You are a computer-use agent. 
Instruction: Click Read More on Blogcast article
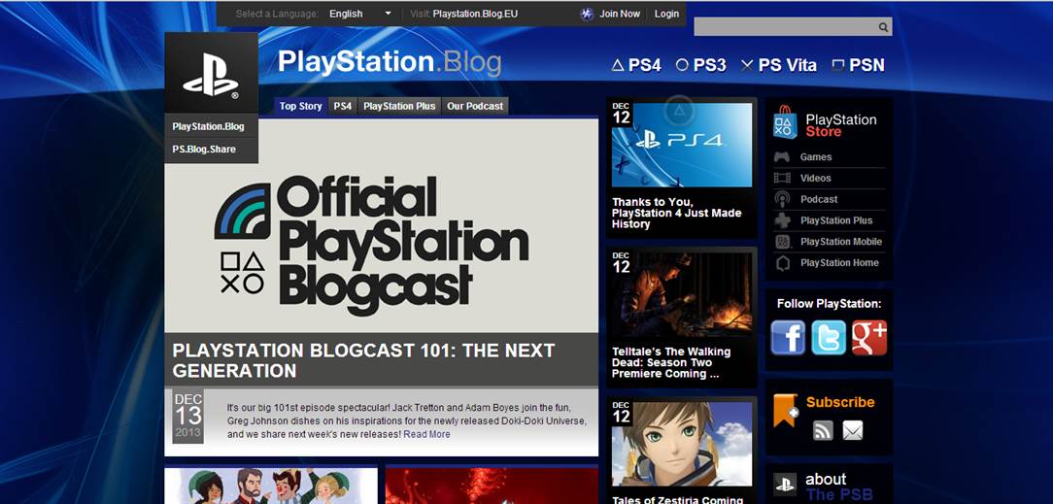(x=427, y=434)
